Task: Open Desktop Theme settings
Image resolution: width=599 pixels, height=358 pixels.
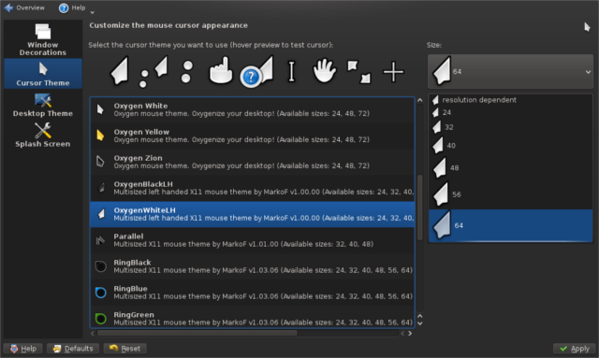Action: pos(43,105)
